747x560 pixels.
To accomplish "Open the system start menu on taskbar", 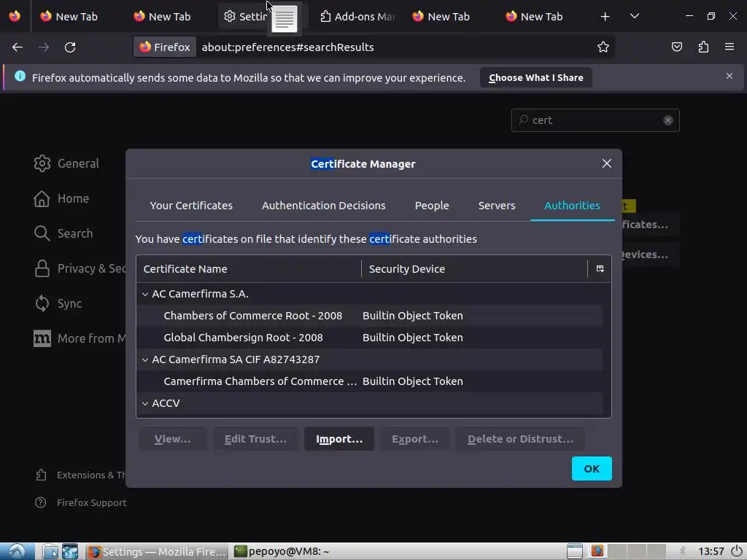I will click(x=17, y=551).
